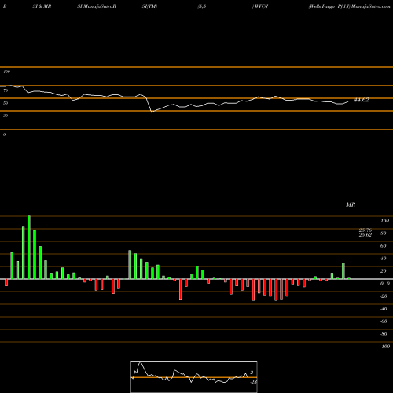The width and height of the screenshot is (393, 393).
Task: Click the MR axis label -100
Action: click(385, 347)
